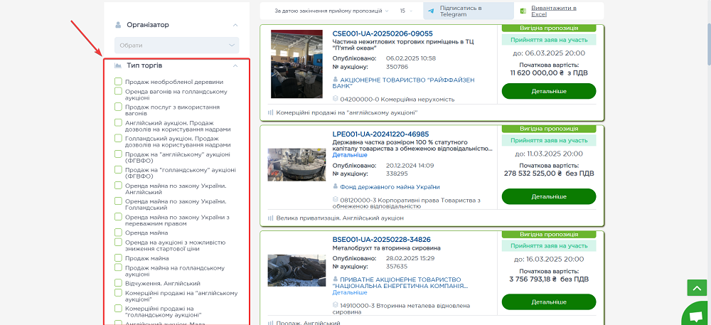Open the live chat bubble
The height and width of the screenshot is (325, 711).
(695, 314)
